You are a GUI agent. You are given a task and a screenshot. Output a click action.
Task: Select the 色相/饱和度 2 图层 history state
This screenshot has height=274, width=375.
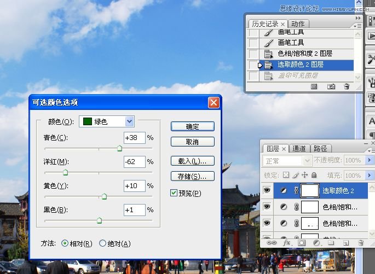[x=306, y=54]
